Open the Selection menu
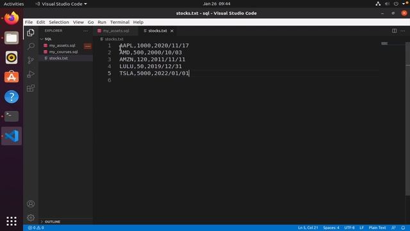The image size is (410, 231). pyautogui.click(x=59, y=22)
